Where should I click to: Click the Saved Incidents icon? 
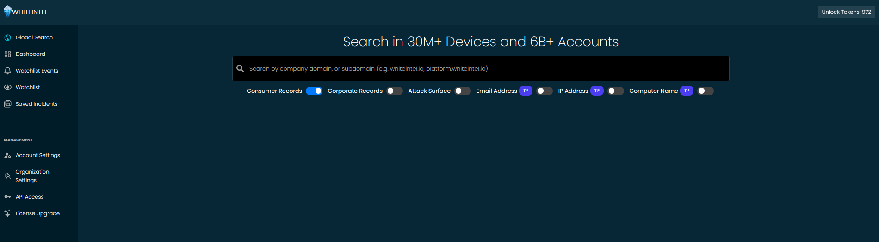point(7,104)
